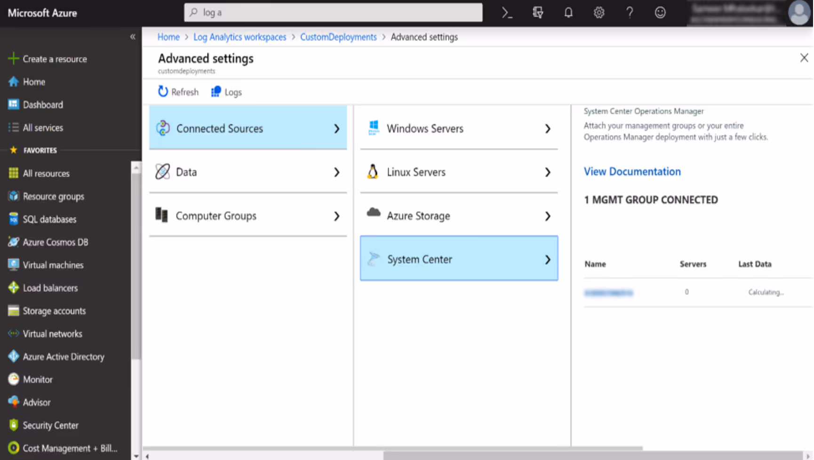Select the Windows Servers item
The image size is (814, 460).
coord(459,128)
